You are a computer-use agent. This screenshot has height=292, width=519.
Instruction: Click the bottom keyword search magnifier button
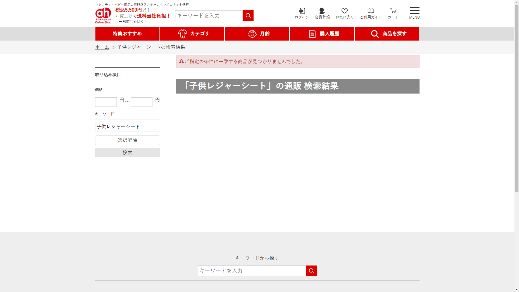coord(311,271)
